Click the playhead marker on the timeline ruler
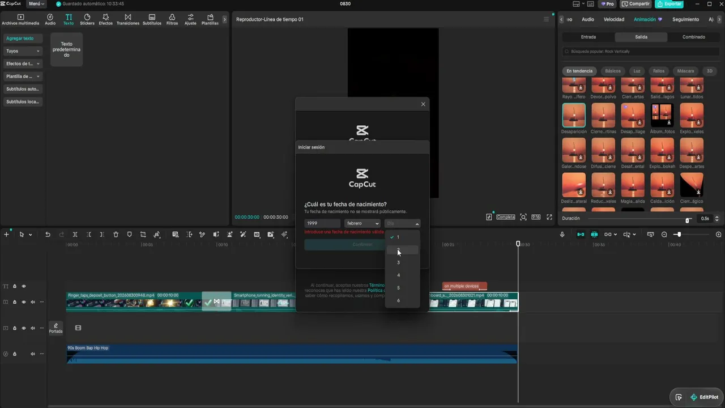Viewport: 725px width, 408px height. [x=518, y=244]
